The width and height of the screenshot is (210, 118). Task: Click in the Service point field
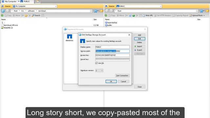pos(112,51)
